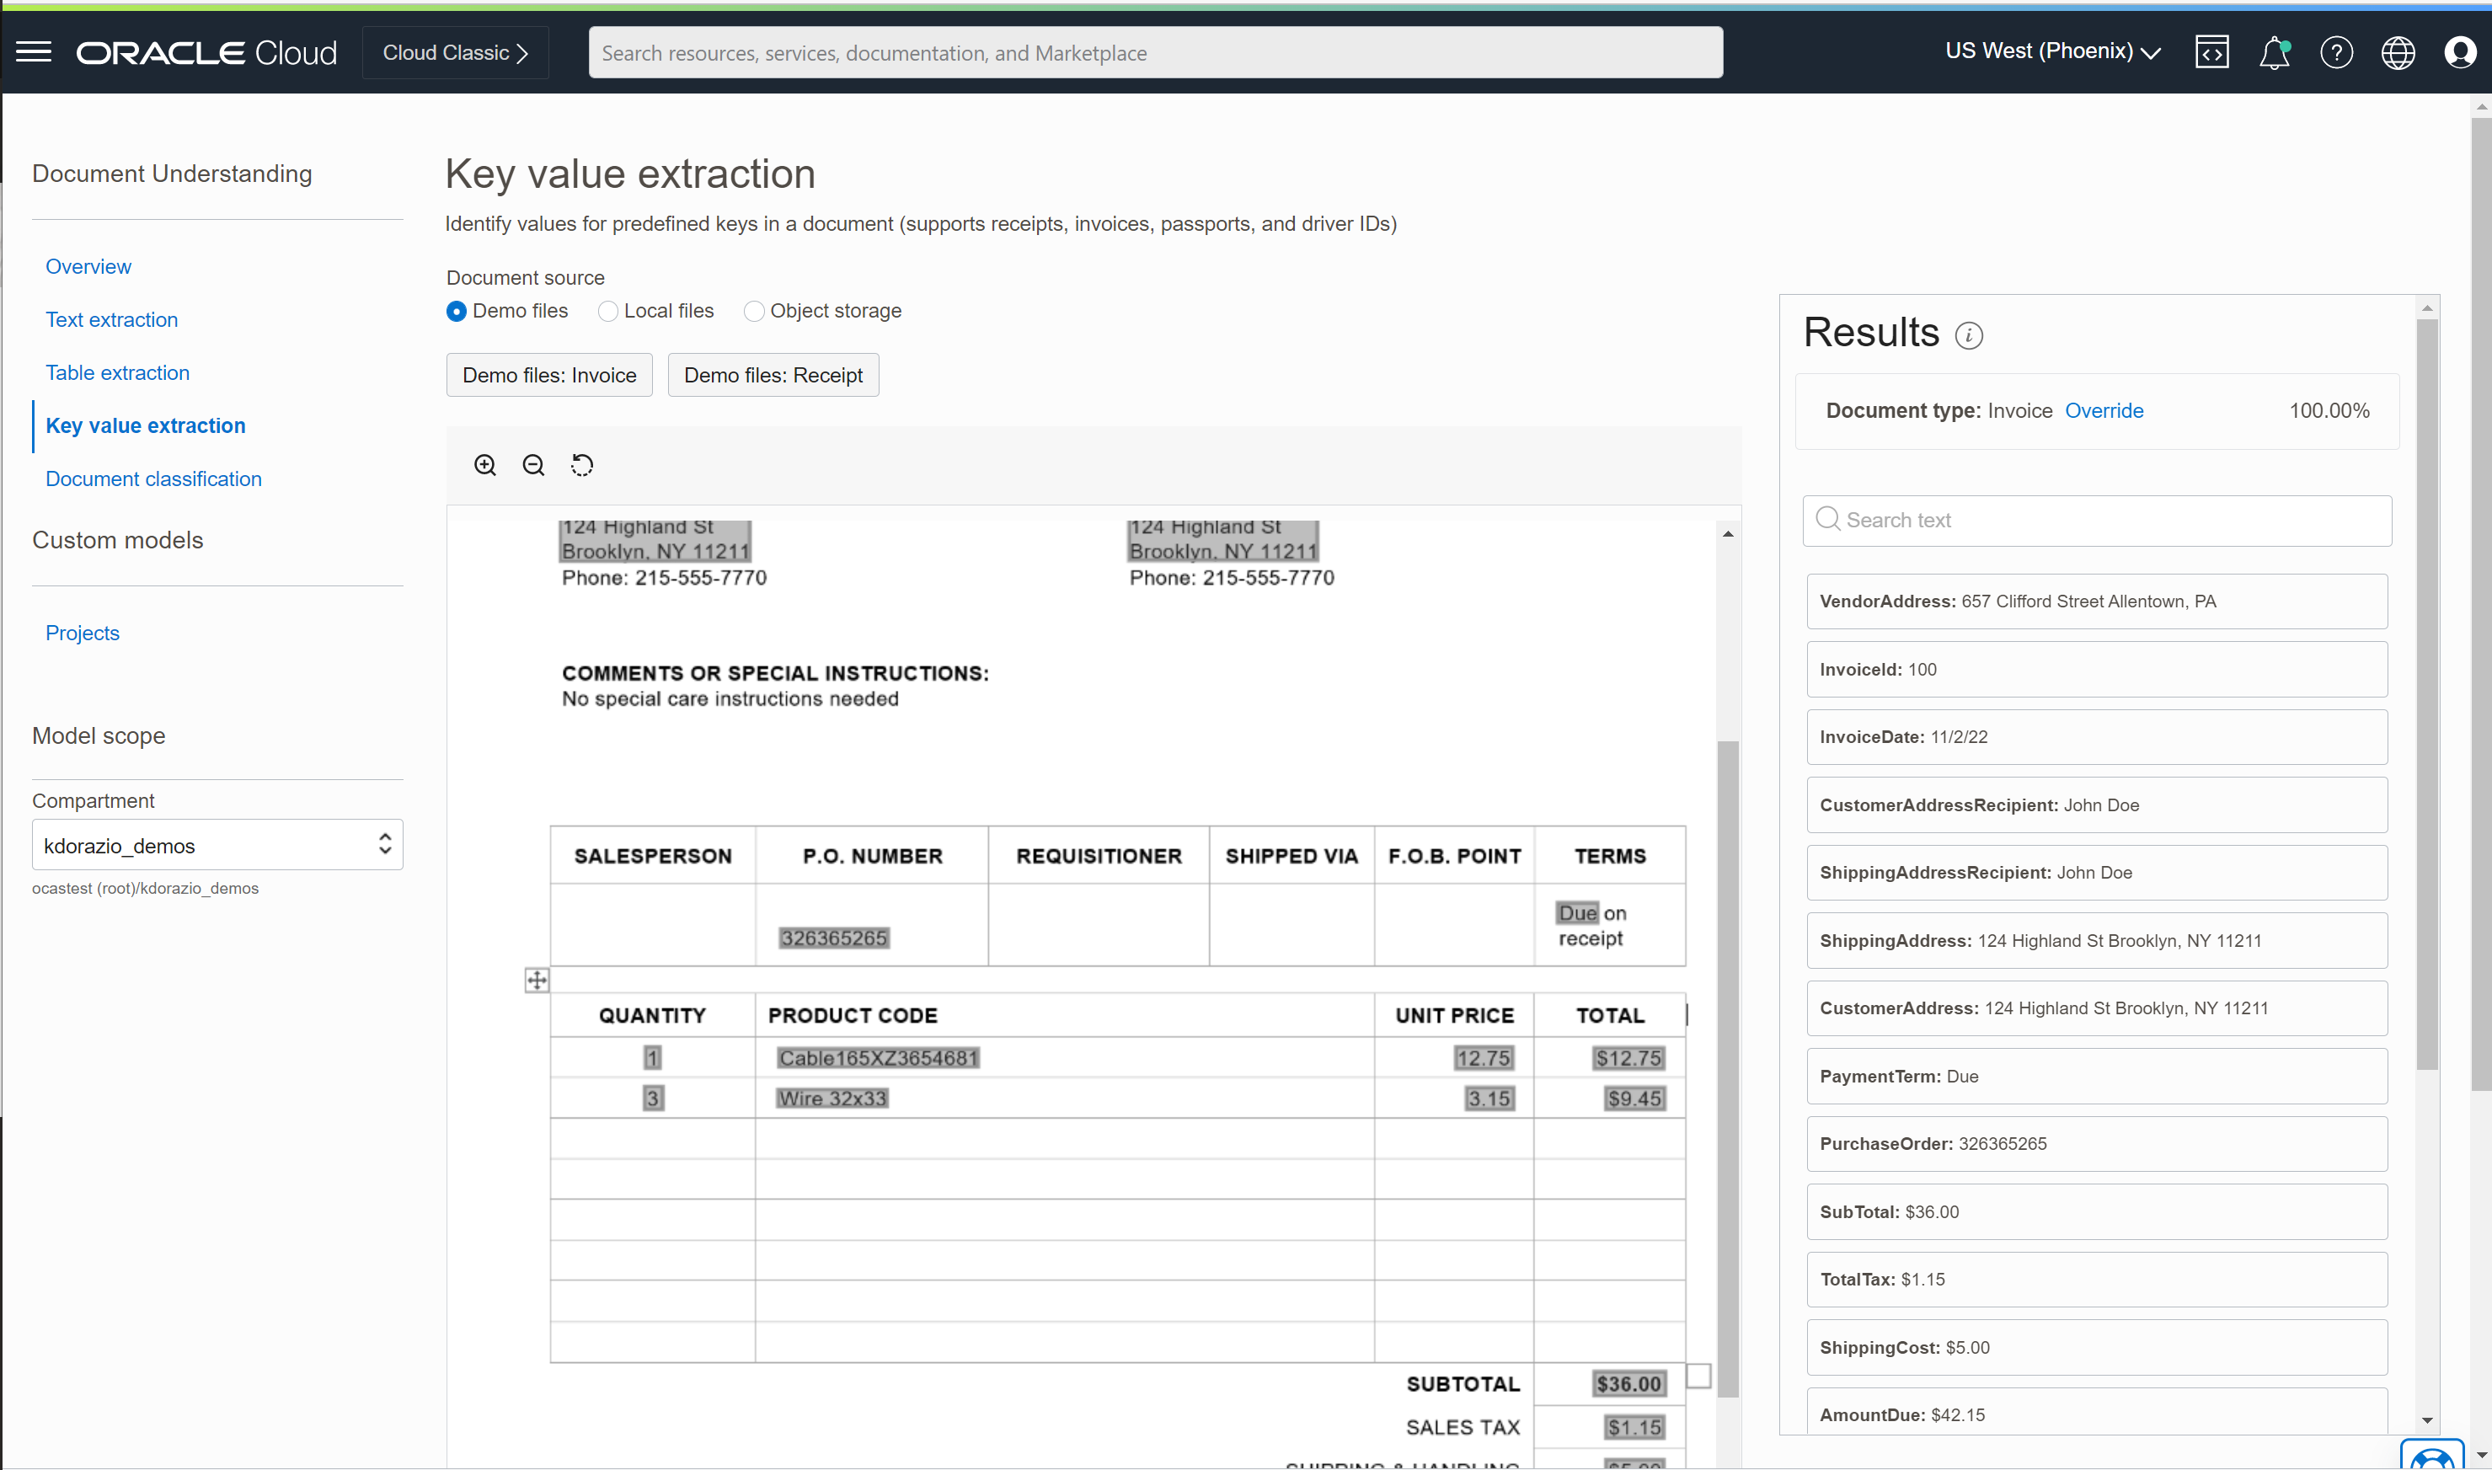This screenshot has width=2492, height=1470.
Task: Open the Cloud Shell developer tools icon
Action: click(x=2211, y=51)
